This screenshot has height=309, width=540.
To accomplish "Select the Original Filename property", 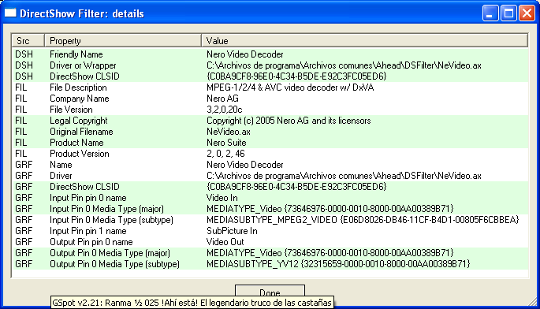I will (x=81, y=132).
